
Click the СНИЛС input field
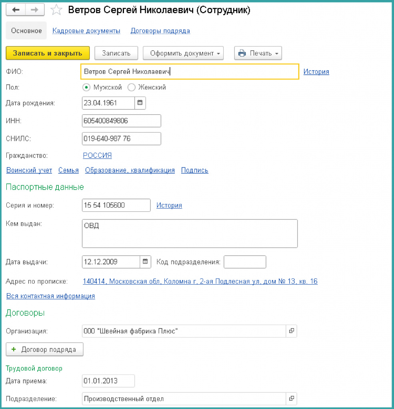(x=122, y=139)
